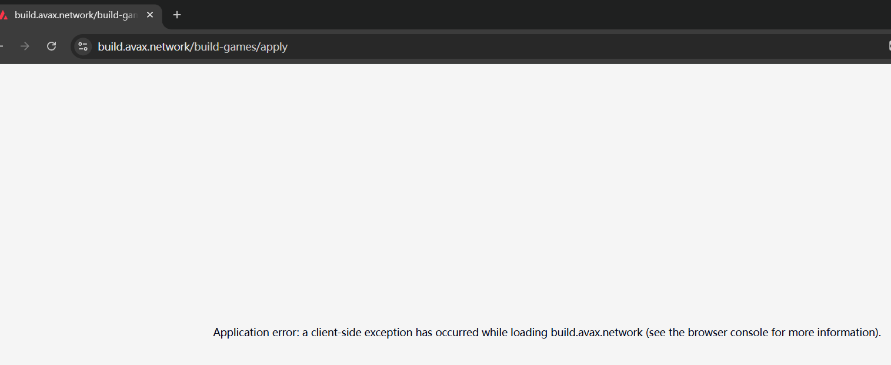The height and width of the screenshot is (365, 891).
Task: Open a new browser tab
Action: pyautogui.click(x=177, y=15)
